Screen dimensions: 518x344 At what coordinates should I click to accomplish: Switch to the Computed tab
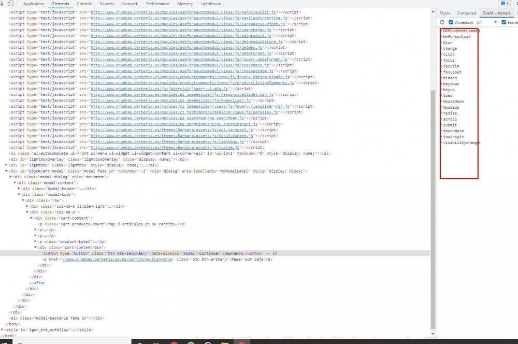[x=466, y=13]
